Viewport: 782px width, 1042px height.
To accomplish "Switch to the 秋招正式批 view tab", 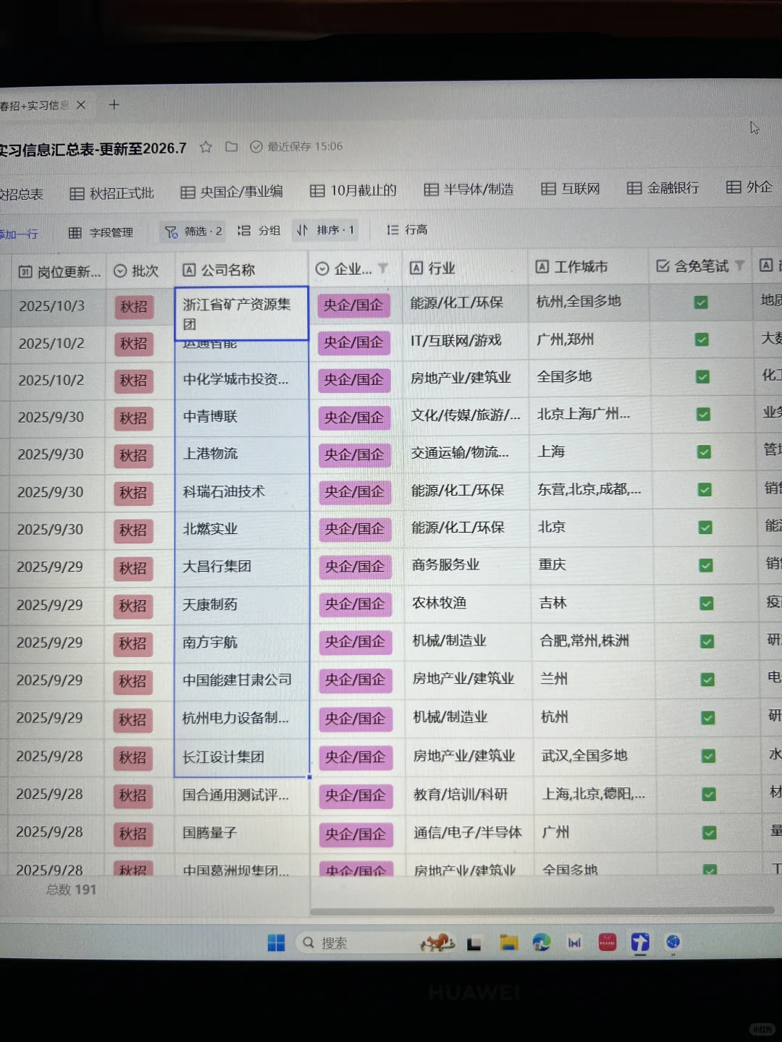I will click(x=112, y=193).
